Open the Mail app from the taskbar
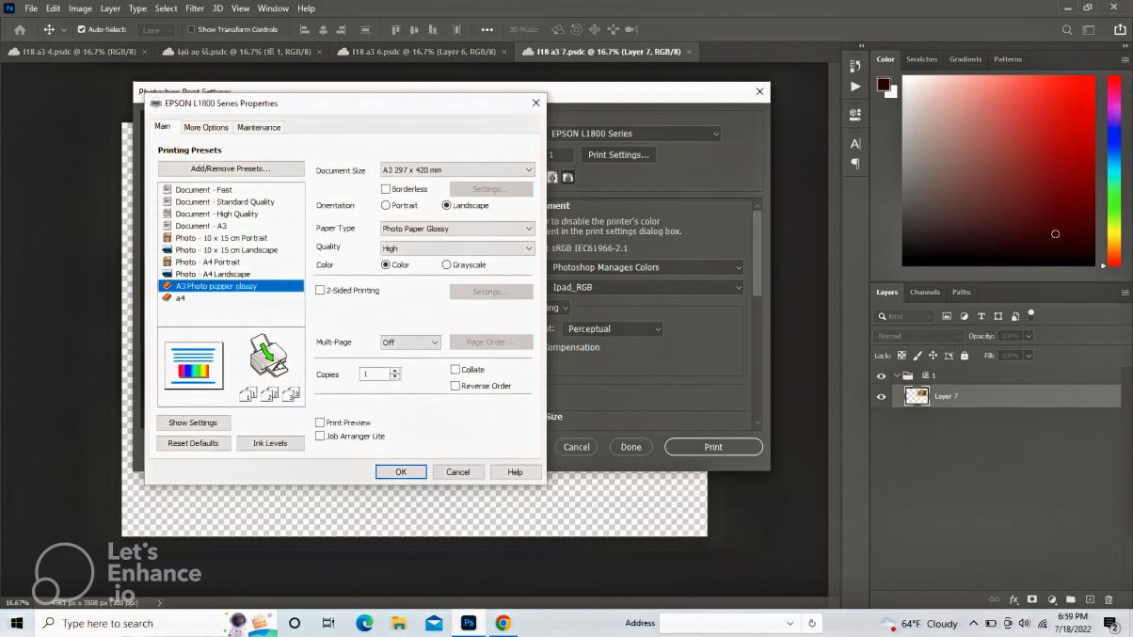The height and width of the screenshot is (637, 1133). (x=434, y=623)
